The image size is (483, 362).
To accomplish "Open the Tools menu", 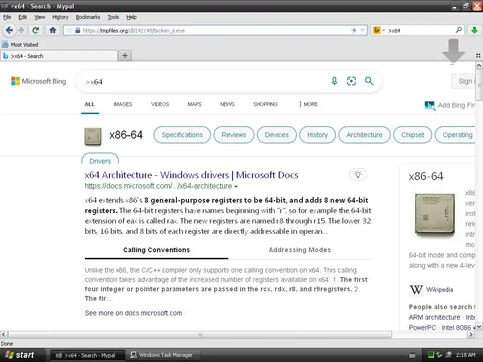I will point(113,17).
